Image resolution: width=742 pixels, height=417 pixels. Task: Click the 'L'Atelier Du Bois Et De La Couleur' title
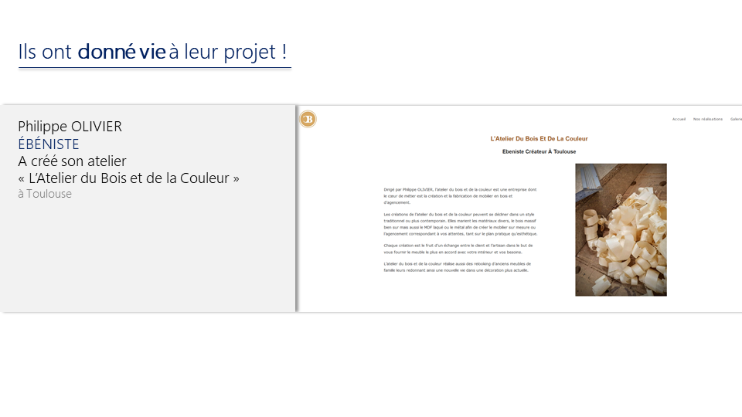539,138
